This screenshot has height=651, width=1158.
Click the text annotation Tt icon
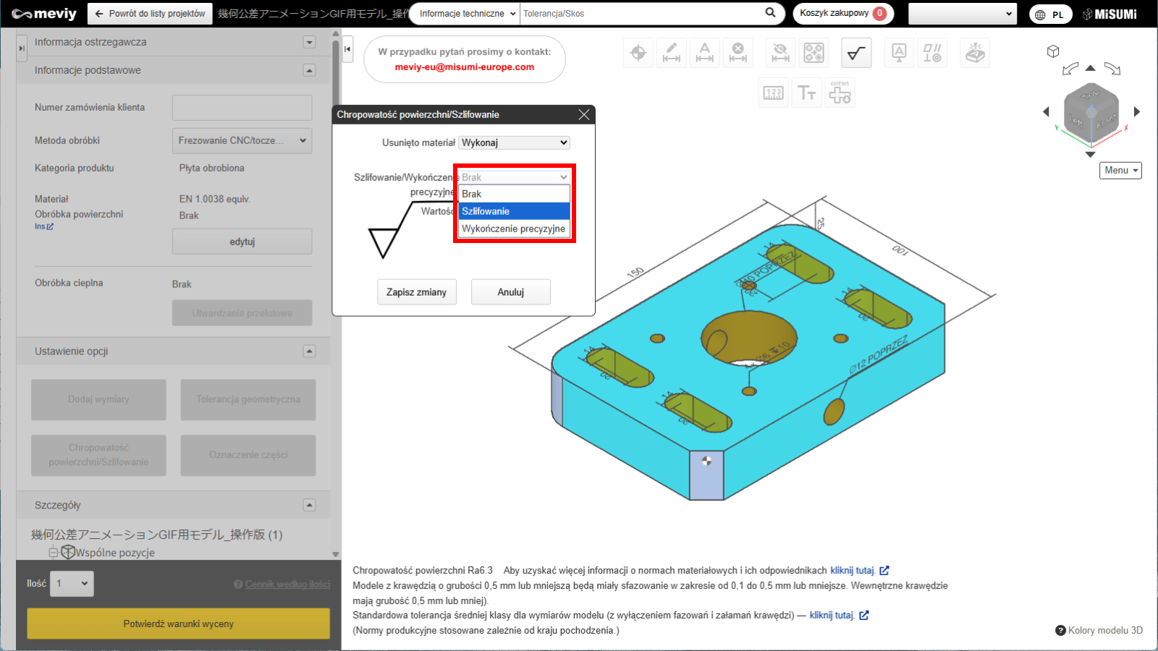pyautogui.click(x=806, y=93)
